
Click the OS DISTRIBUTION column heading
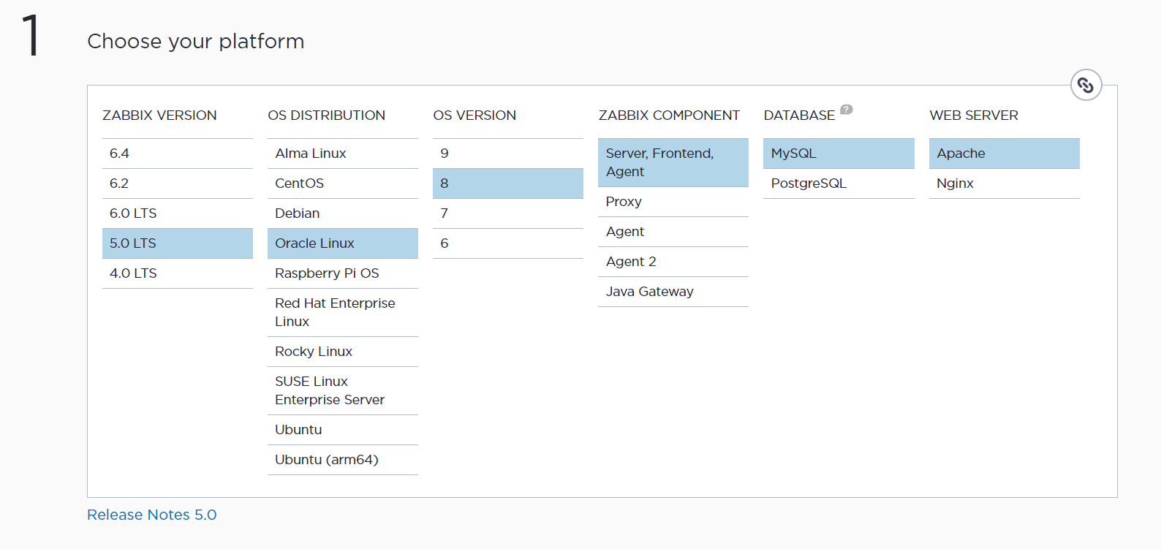326,116
